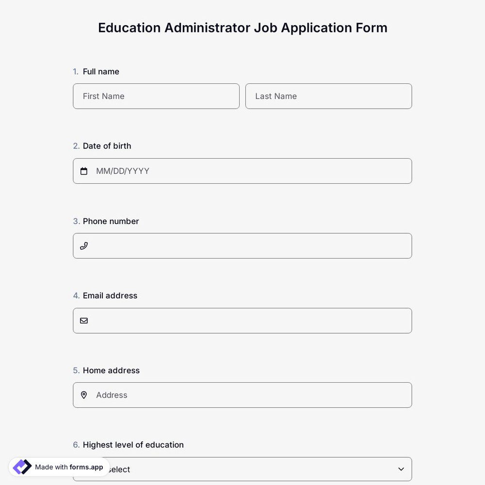Viewport: 485px width, 485px height.
Task: Focus the MM/DD/YYYY date field
Action: tap(242, 171)
